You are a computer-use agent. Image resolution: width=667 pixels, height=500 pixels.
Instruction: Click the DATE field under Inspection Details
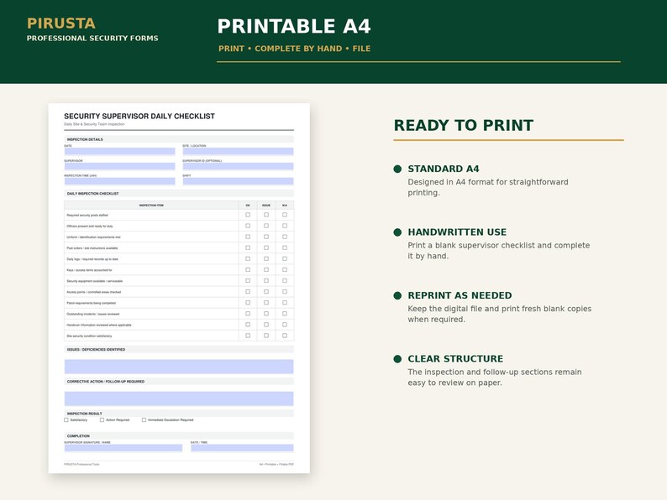[119, 151]
